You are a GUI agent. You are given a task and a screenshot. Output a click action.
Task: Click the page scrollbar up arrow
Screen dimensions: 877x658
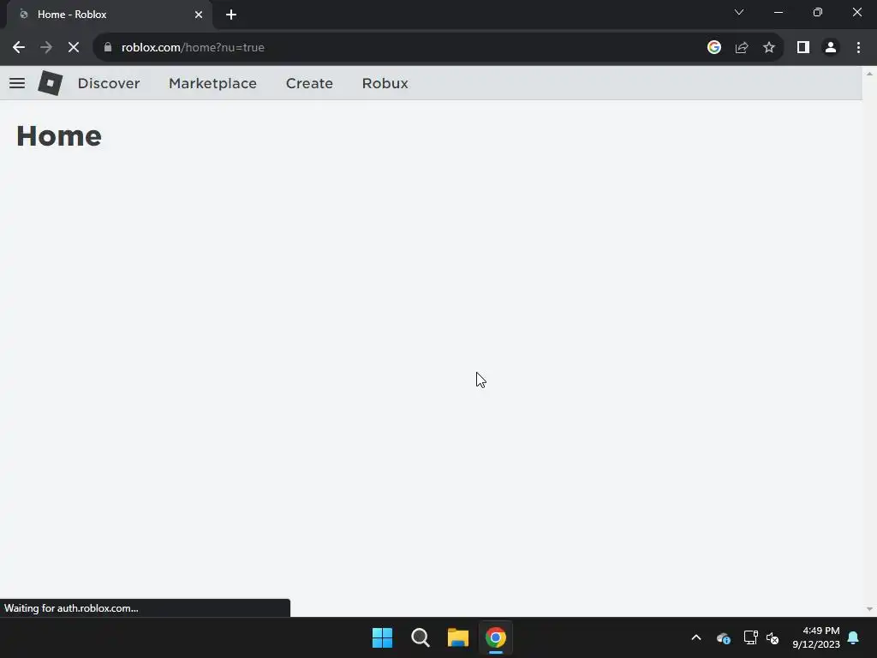click(x=869, y=74)
